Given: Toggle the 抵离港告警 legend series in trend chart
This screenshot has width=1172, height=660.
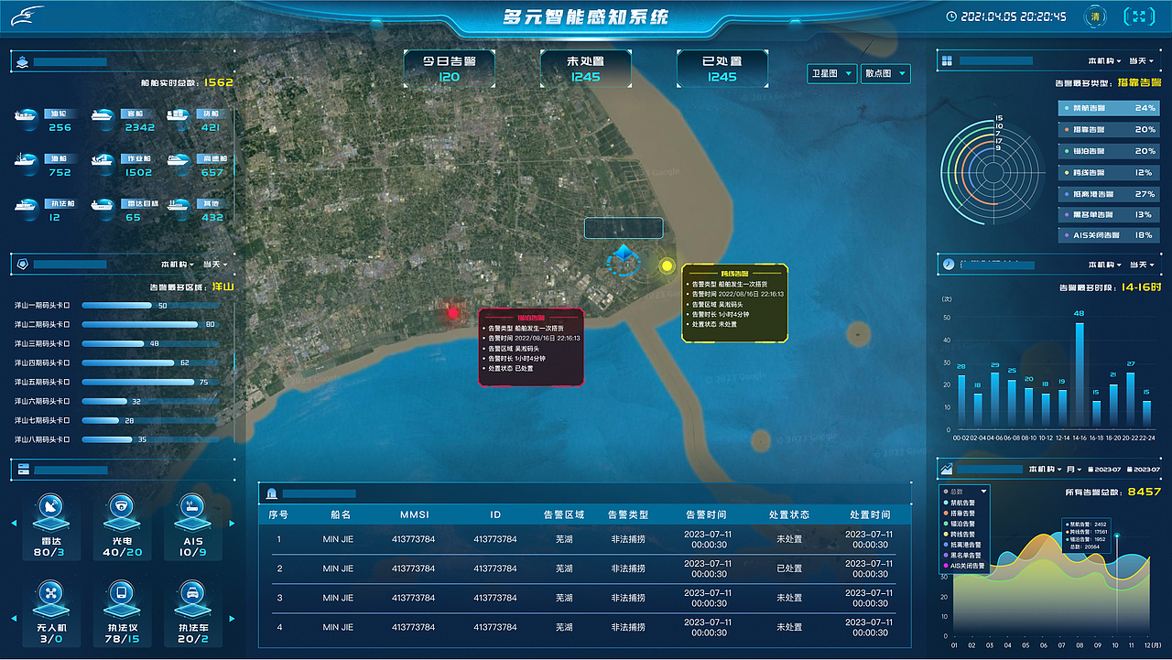Looking at the screenshot, I should click(x=960, y=546).
